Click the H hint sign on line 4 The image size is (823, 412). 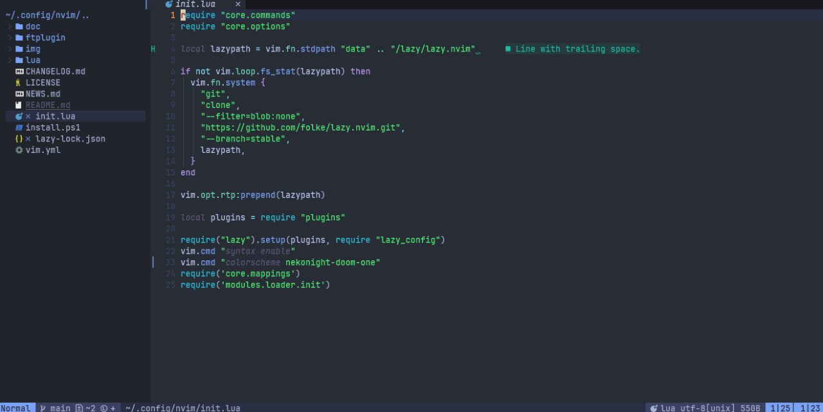click(x=153, y=49)
